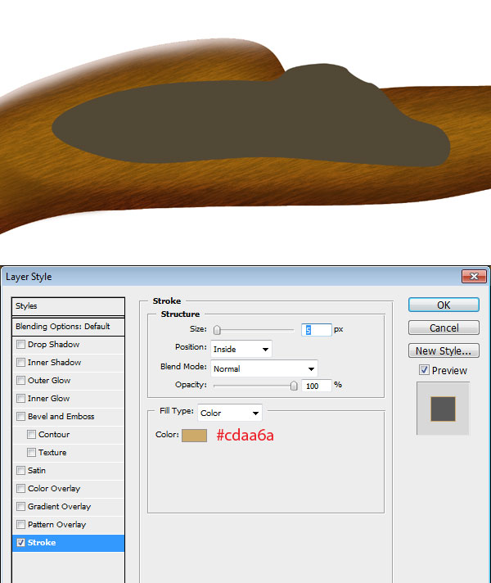Toggle the Preview checkbox
The height and width of the screenshot is (583, 491).
(x=424, y=370)
